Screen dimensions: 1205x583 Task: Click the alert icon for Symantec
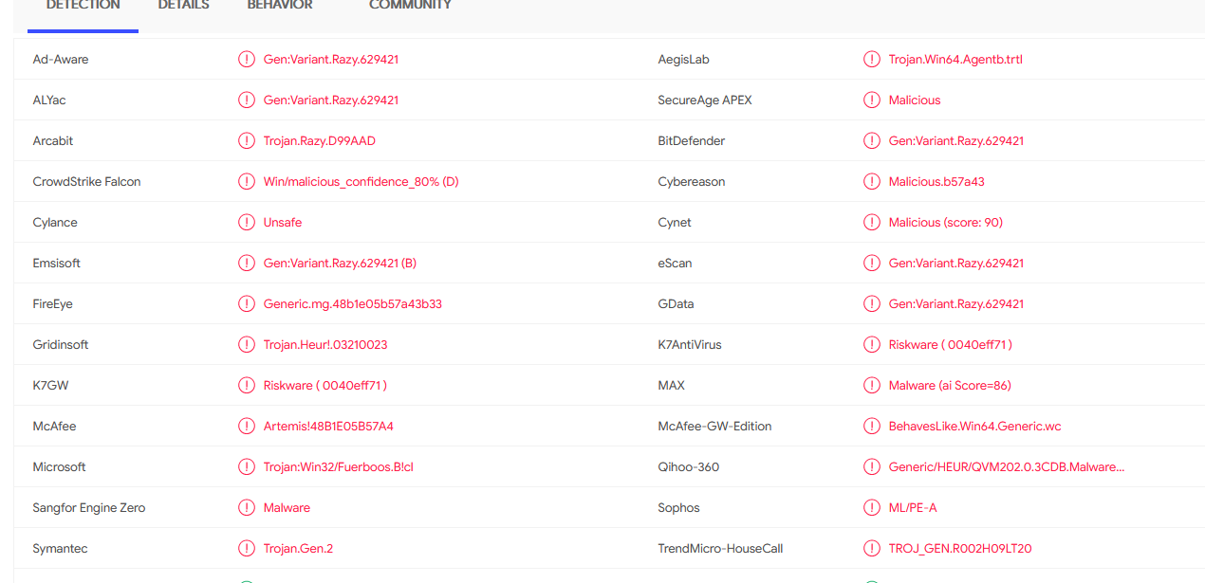(247, 548)
